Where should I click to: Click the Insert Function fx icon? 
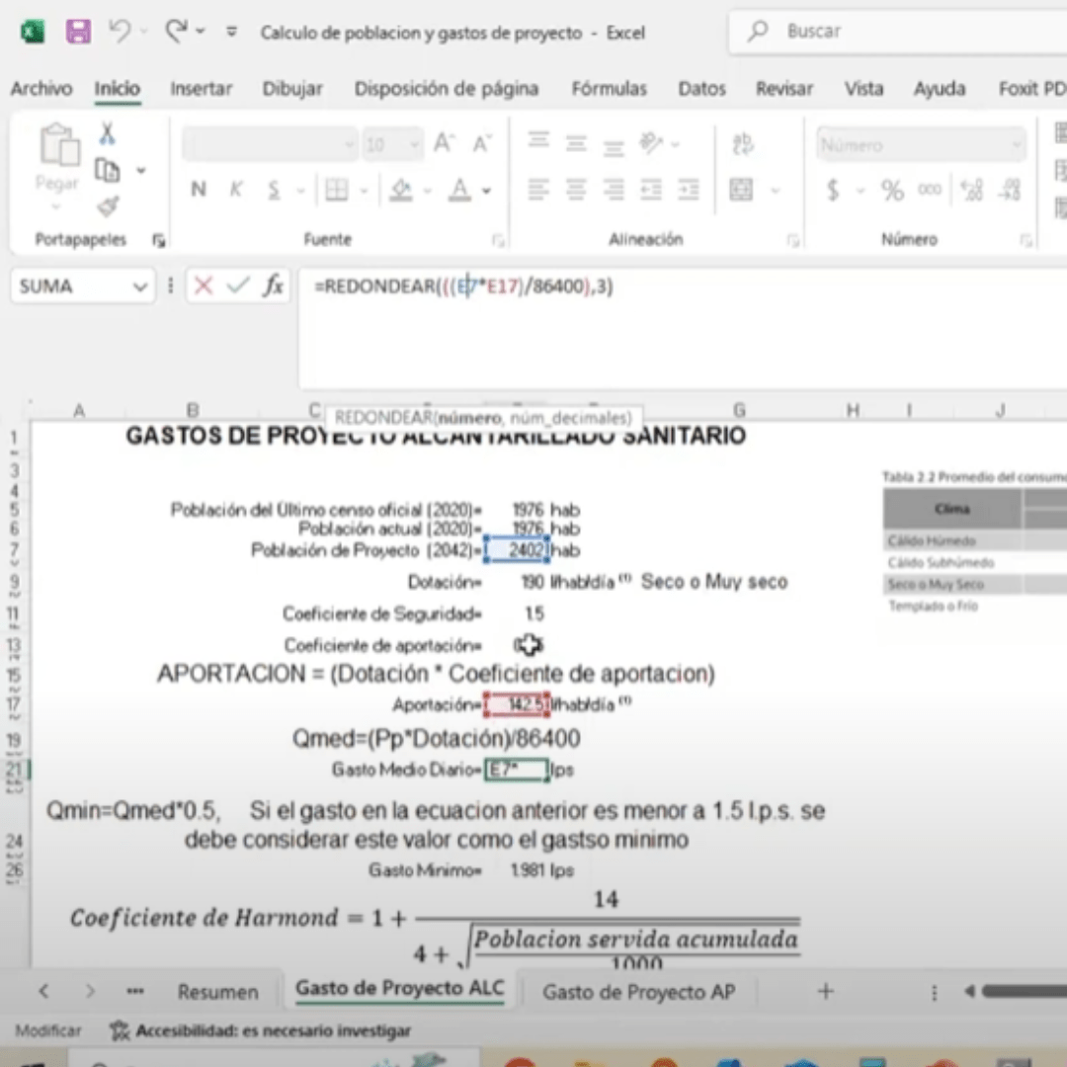coord(273,287)
